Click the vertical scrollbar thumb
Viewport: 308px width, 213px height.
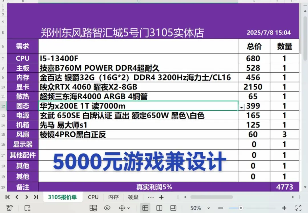(x=305, y=38)
